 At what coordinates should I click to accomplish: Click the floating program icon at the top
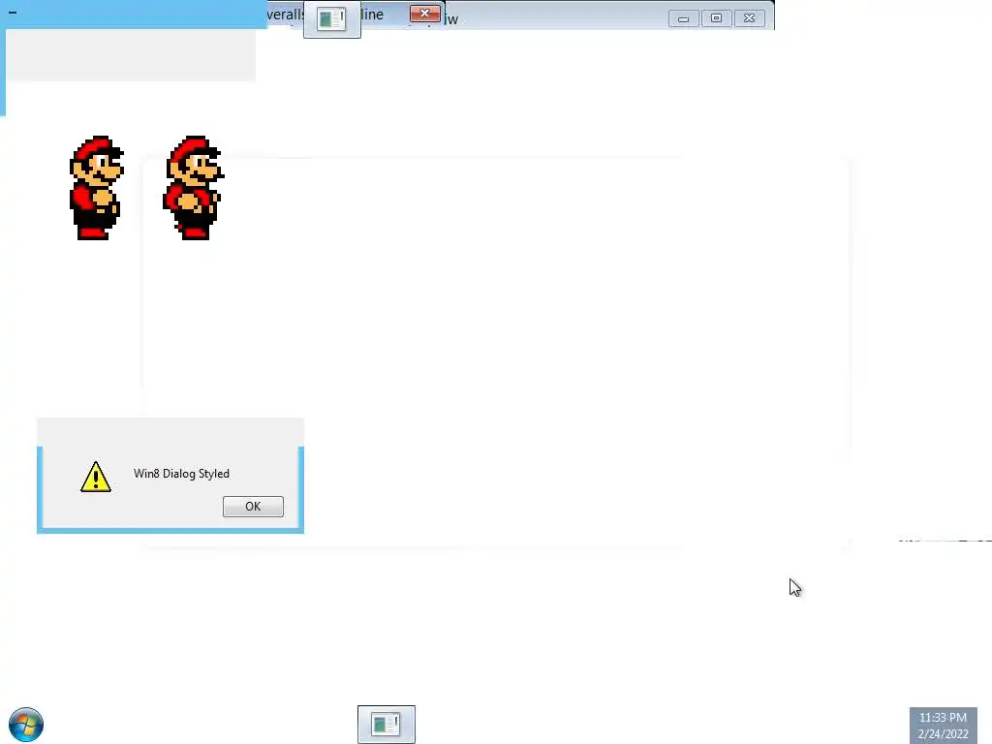pyautogui.click(x=332, y=19)
